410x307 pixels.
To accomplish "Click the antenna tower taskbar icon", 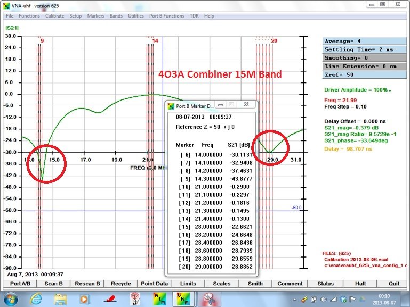I will pos(134,298).
